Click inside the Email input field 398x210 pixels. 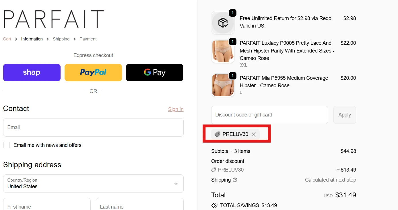[x=93, y=127]
